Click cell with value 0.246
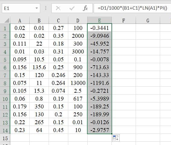The width and height of the screenshot is (171, 145). click(58, 75)
